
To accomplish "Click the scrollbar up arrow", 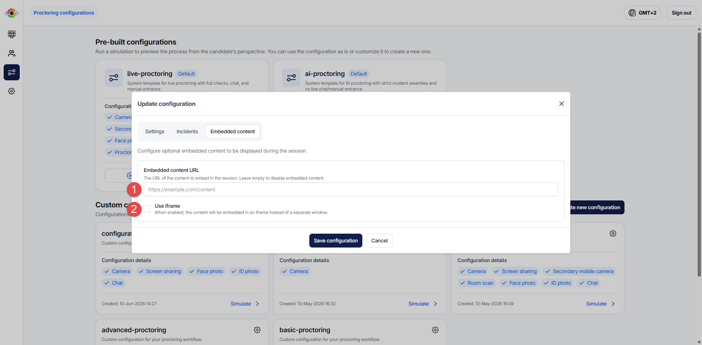I will click(x=699, y=29).
